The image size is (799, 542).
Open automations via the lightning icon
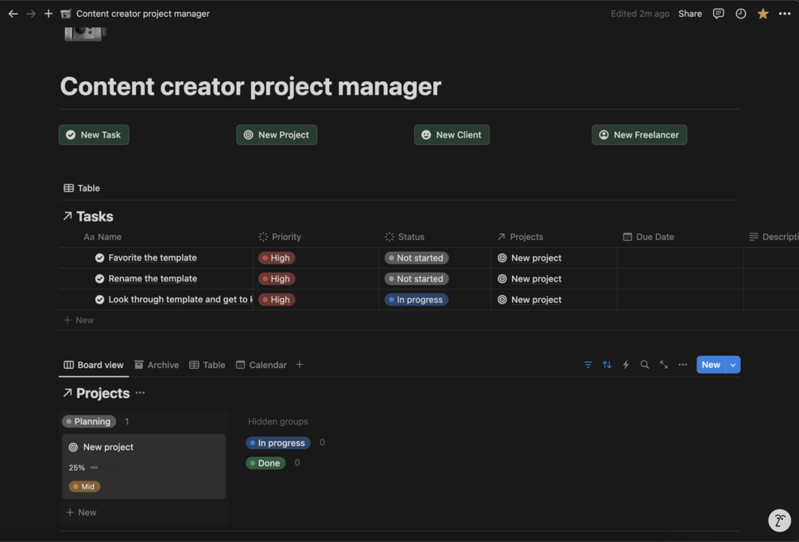tap(626, 364)
